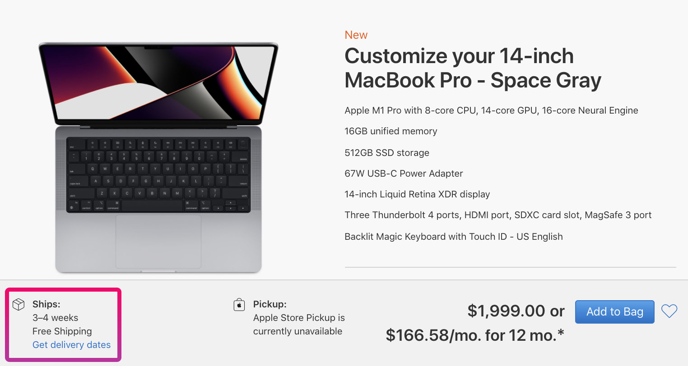Click the 512GB SSD storage text
688x366 pixels.
pos(386,153)
